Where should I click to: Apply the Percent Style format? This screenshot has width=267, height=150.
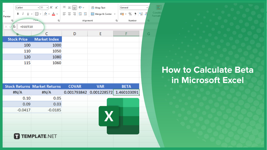[x=130, y=14]
